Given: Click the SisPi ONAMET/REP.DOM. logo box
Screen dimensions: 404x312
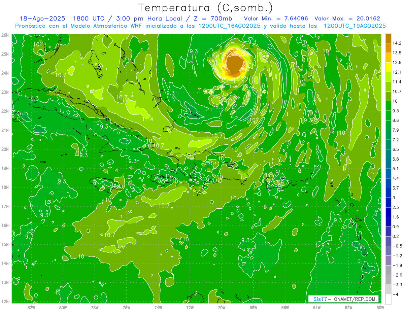Looking at the screenshot, I should coord(343,299).
